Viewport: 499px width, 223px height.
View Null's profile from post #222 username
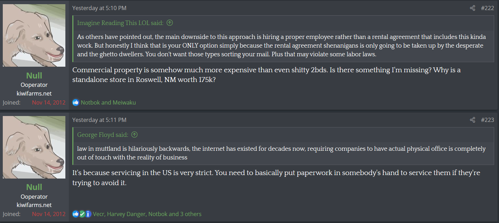tap(34, 75)
